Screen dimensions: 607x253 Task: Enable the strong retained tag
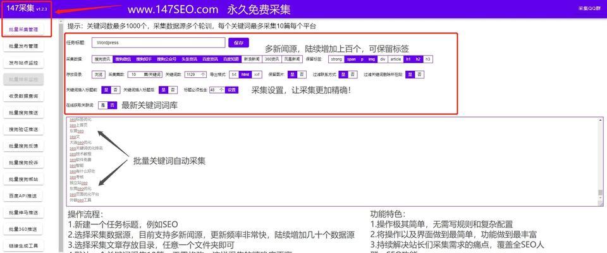click(335, 59)
